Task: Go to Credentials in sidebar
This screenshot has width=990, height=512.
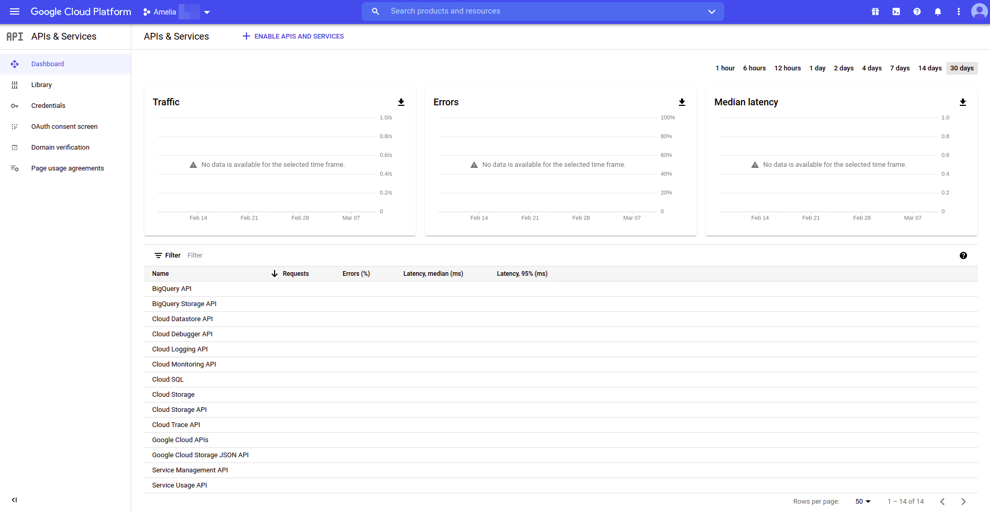Action: (x=48, y=106)
